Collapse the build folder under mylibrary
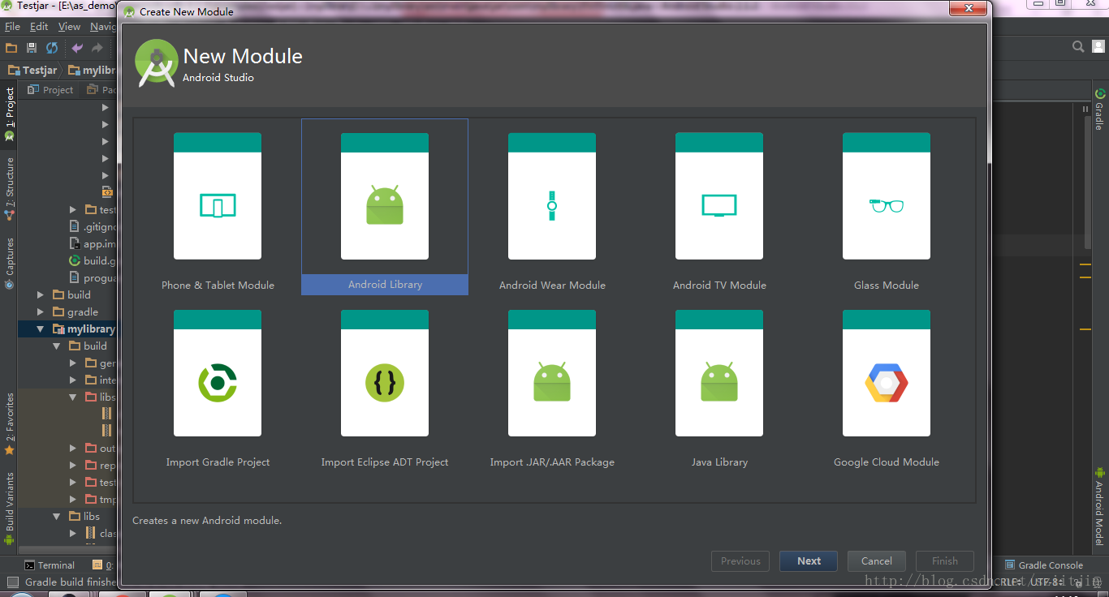Image resolution: width=1109 pixels, height=597 pixels. click(x=56, y=346)
